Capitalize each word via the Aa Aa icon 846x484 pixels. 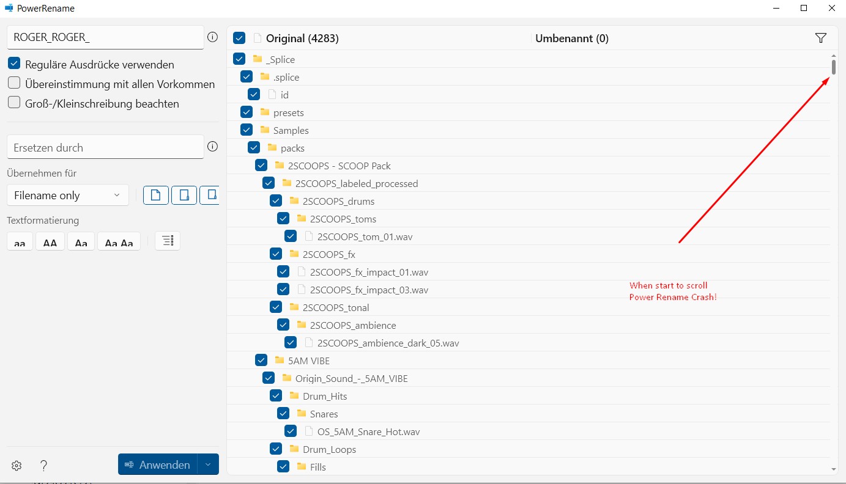click(x=119, y=241)
